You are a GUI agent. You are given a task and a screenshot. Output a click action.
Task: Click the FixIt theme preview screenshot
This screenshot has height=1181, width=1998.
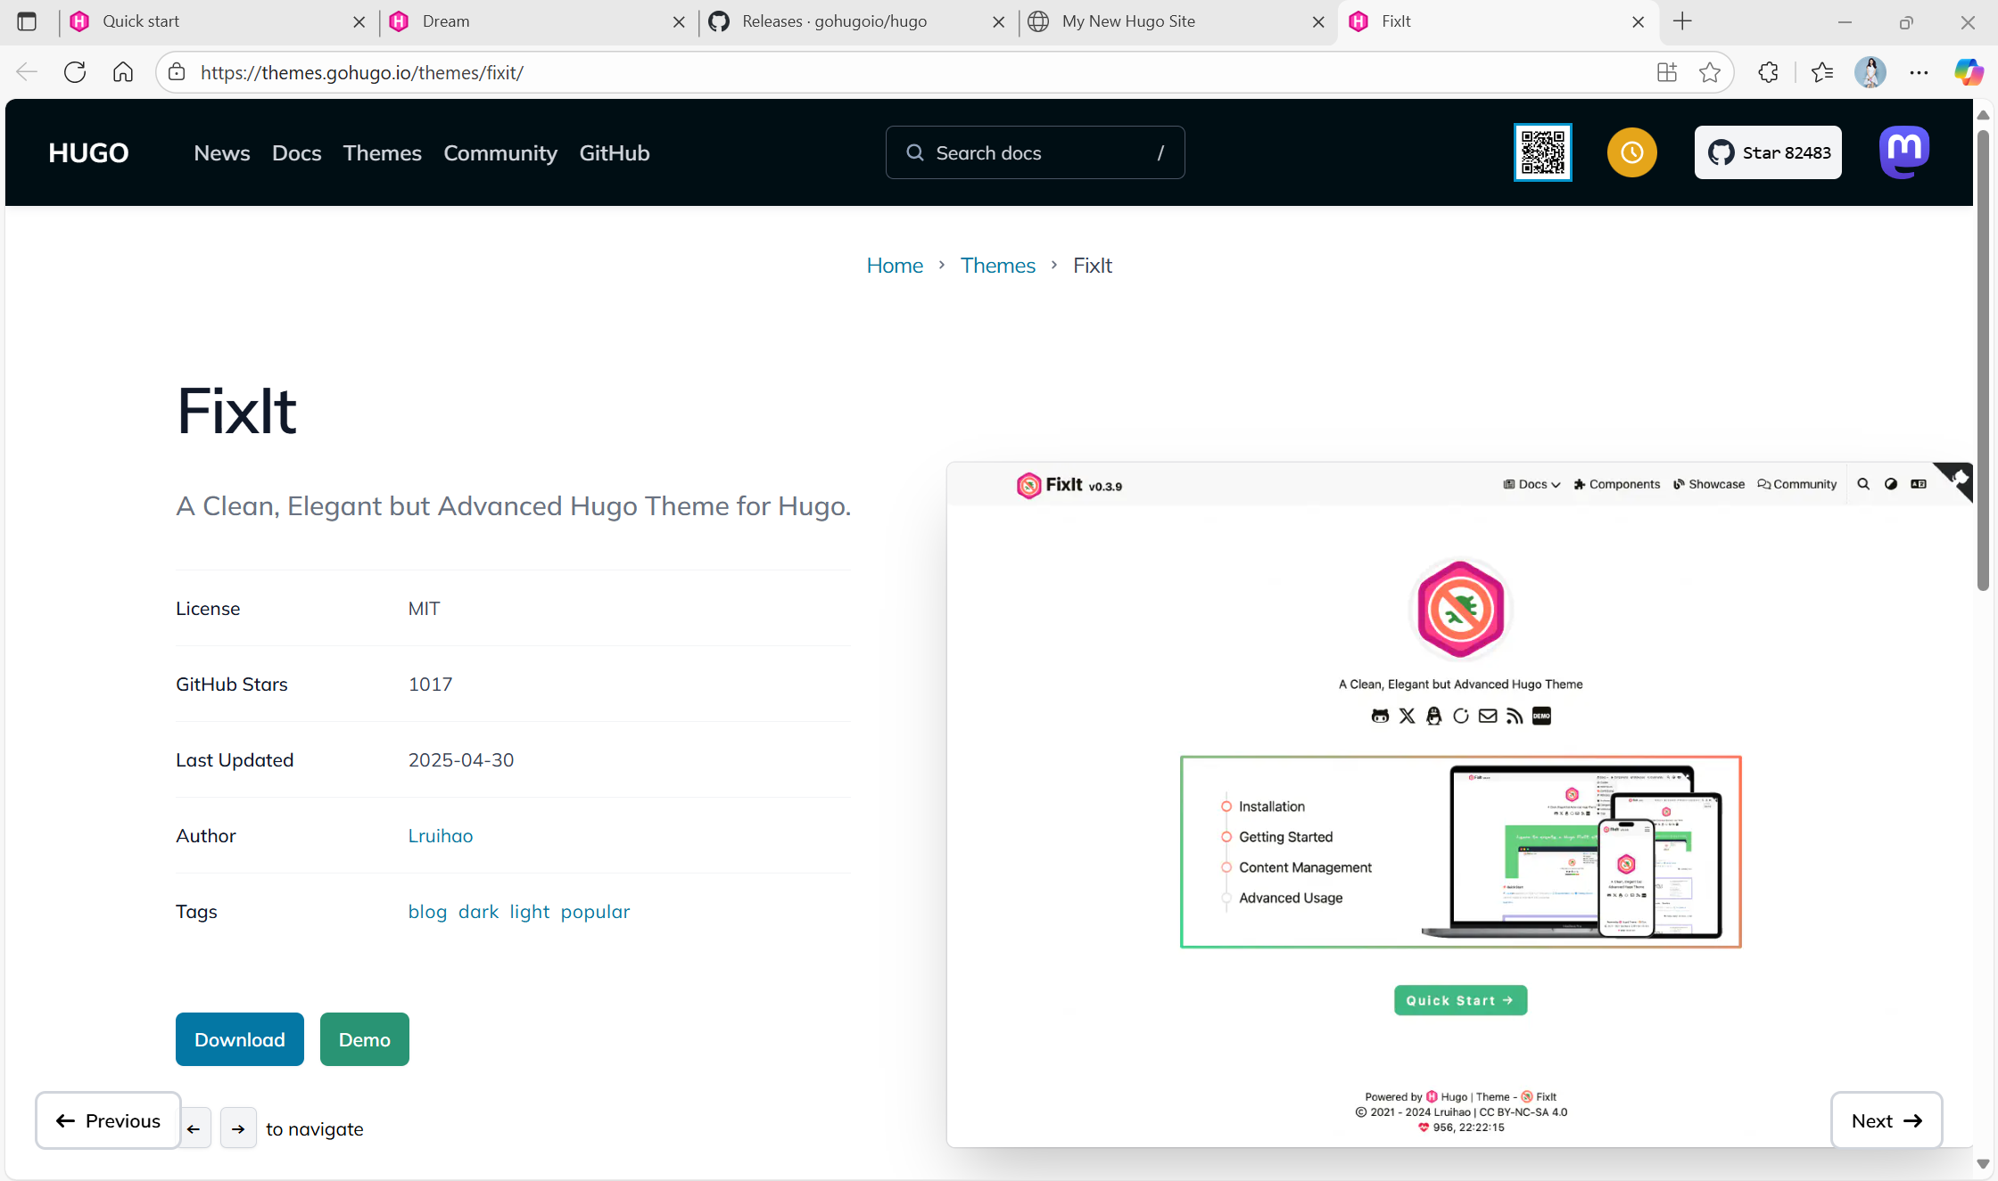point(1459,805)
